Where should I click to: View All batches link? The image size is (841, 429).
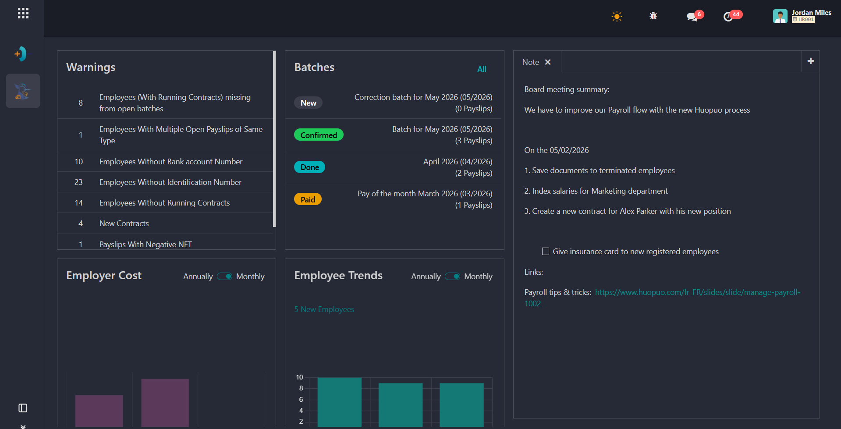482,69
